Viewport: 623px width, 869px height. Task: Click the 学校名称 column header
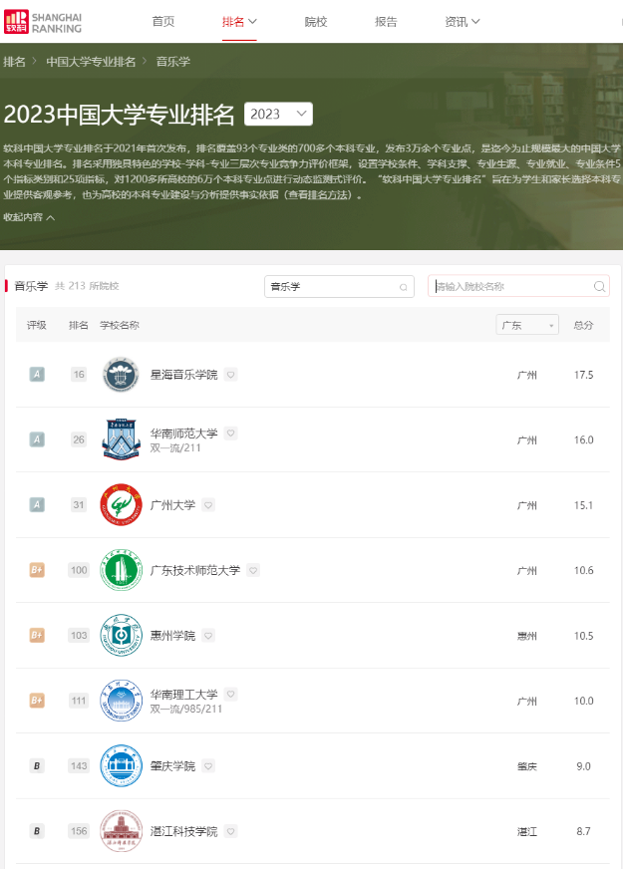click(x=120, y=325)
